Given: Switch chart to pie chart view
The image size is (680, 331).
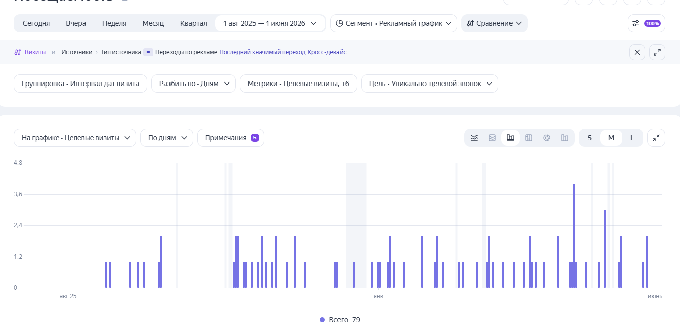Looking at the screenshot, I should 547,138.
